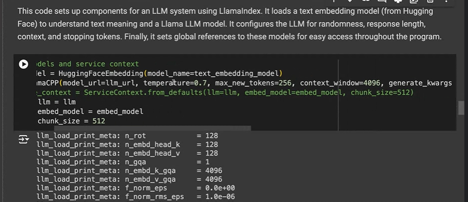Click the 'dels and service context' comment line
Image resolution: width=468 pixels, height=202 pixels.
point(88,64)
